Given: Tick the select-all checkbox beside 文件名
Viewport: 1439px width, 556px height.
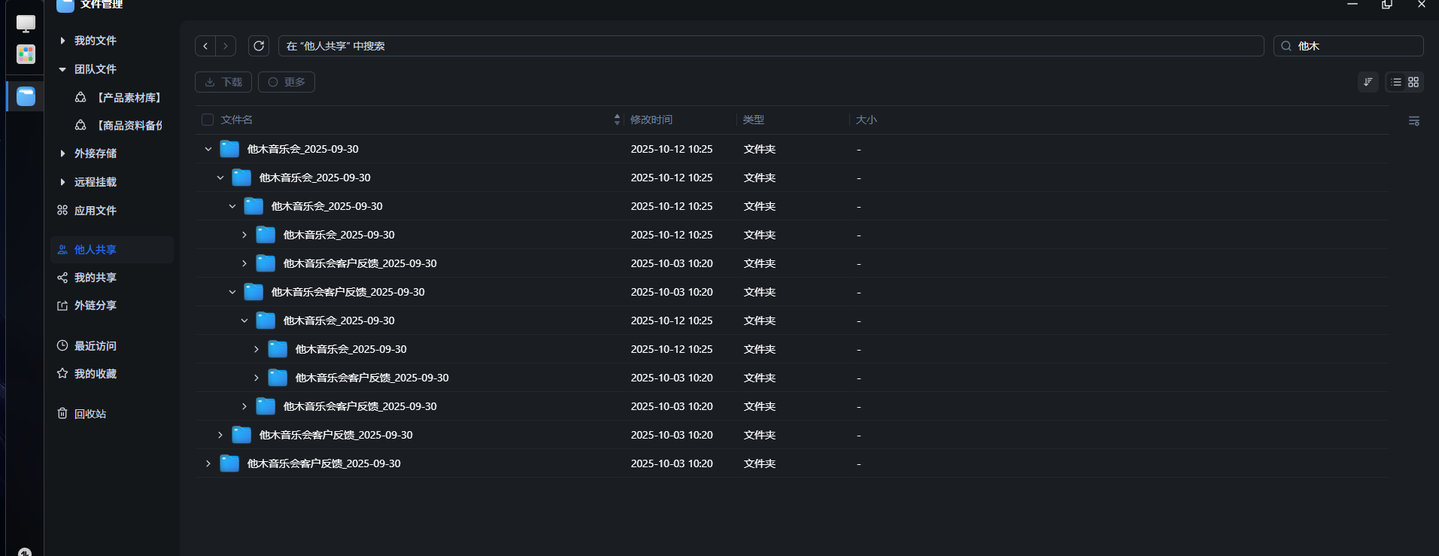Looking at the screenshot, I should tap(208, 120).
